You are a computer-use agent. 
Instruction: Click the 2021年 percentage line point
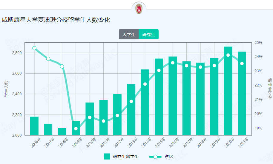242,64
